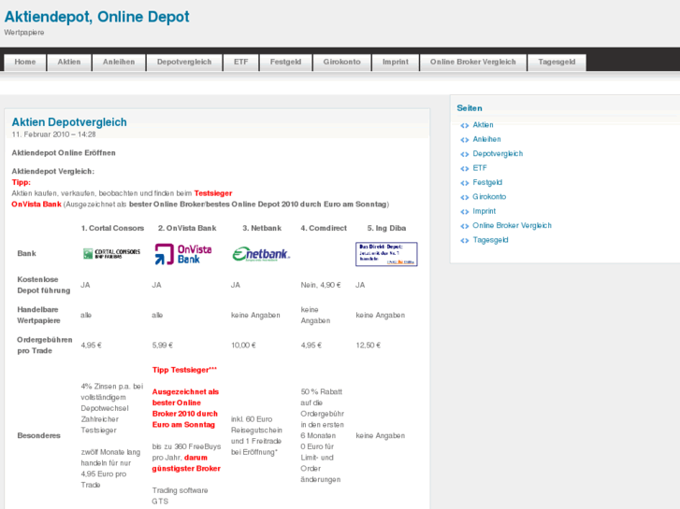Screen dimensions: 680x509
Task: Click the '1. Cortal Consors' column header
Action: [x=112, y=228]
